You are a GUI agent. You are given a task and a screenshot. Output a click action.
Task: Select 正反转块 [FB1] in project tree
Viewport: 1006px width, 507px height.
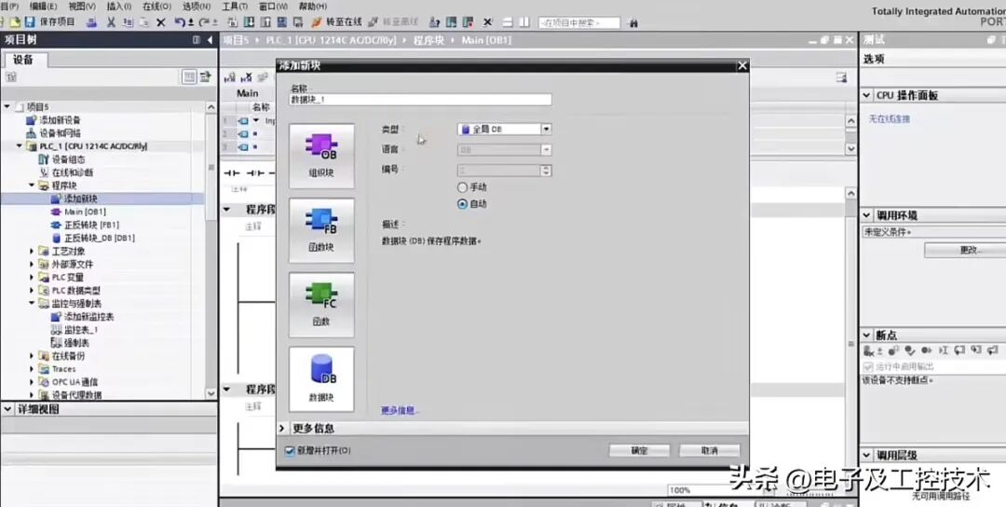(85, 225)
